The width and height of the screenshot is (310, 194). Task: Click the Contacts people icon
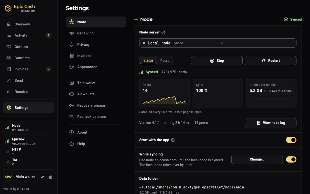coord(9,58)
